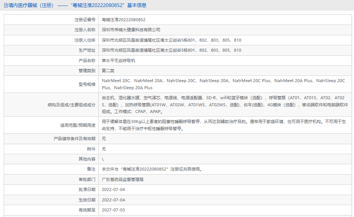Click the 生效日期 effective date value
354x217 pixels.
point(113,200)
